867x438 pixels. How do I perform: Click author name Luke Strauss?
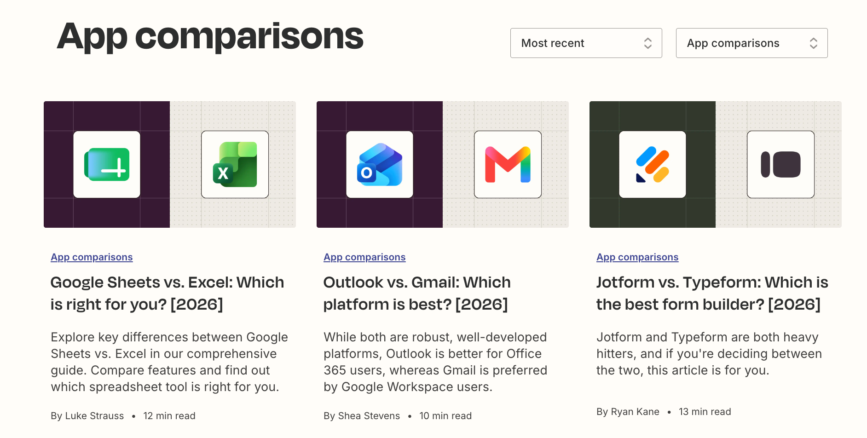point(94,416)
